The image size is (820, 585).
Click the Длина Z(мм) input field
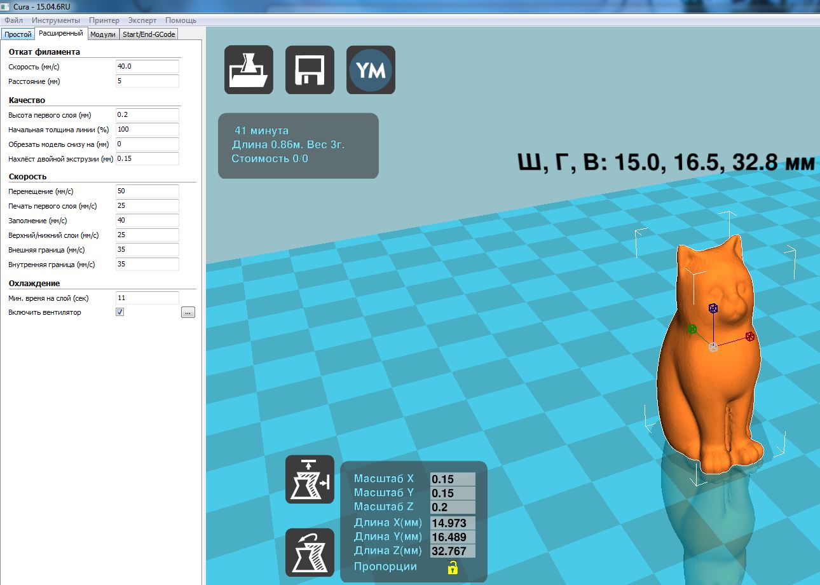(x=453, y=551)
